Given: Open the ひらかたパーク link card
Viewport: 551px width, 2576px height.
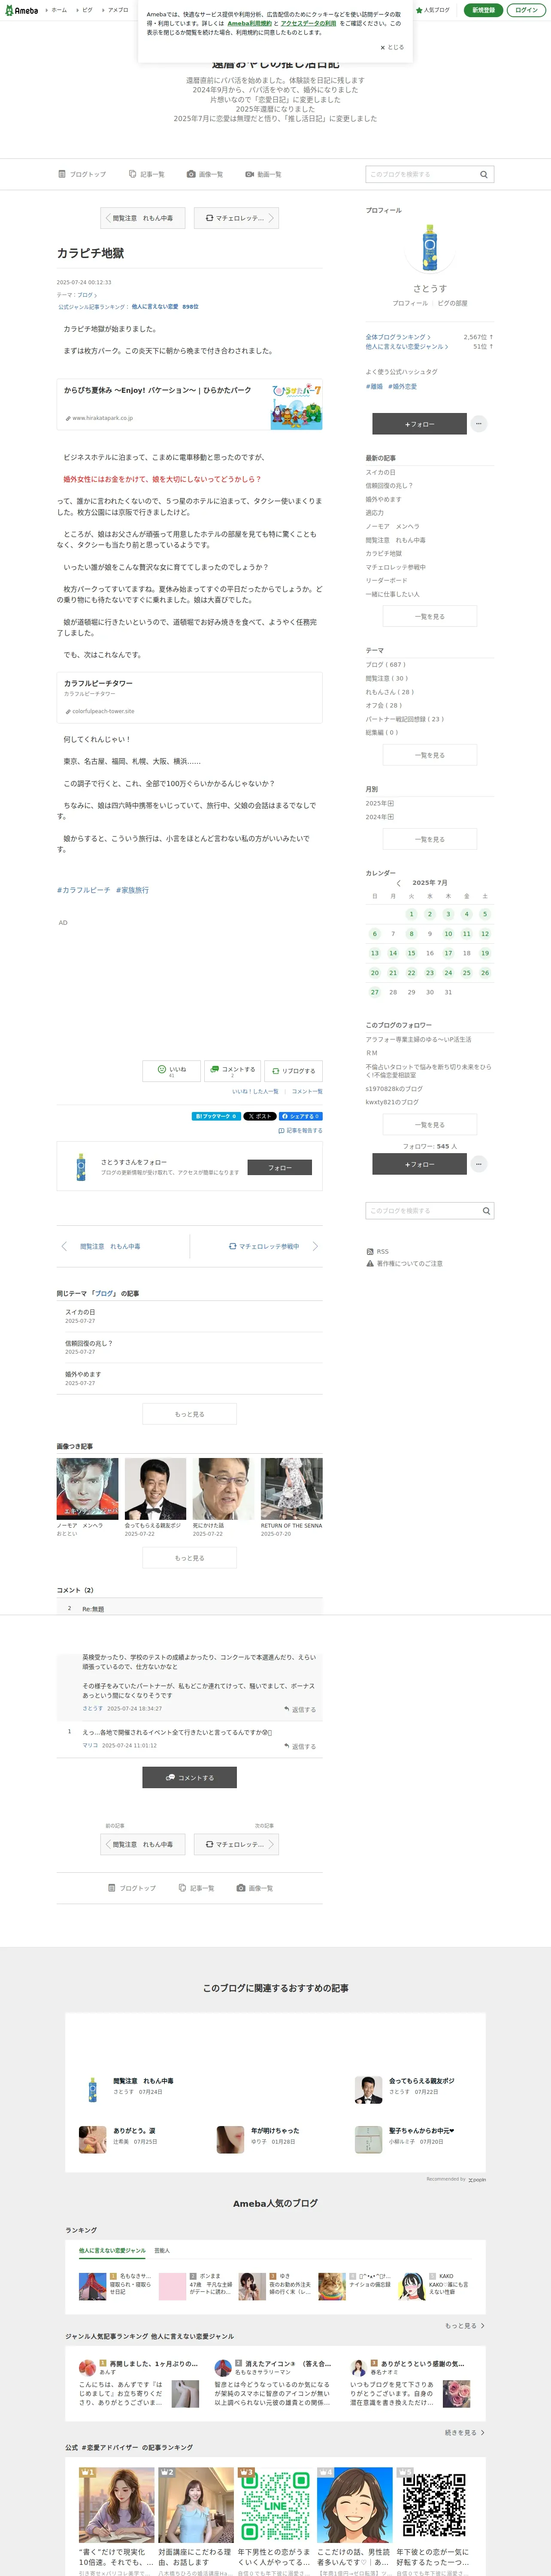Looking at the screenshot, I should point(189,404).
